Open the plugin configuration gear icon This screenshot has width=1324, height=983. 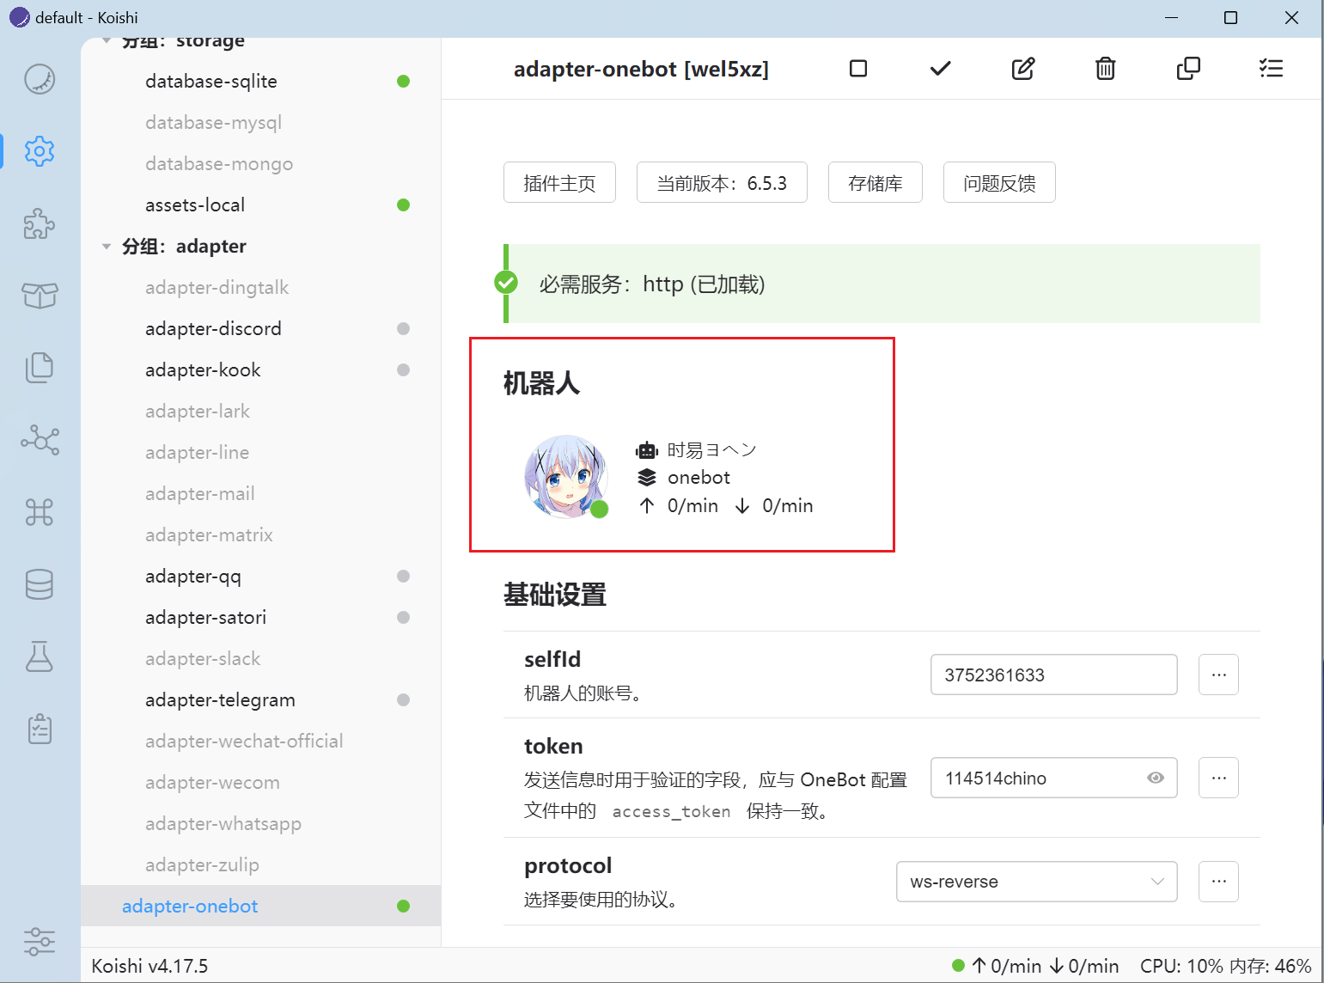pos(40,151)
